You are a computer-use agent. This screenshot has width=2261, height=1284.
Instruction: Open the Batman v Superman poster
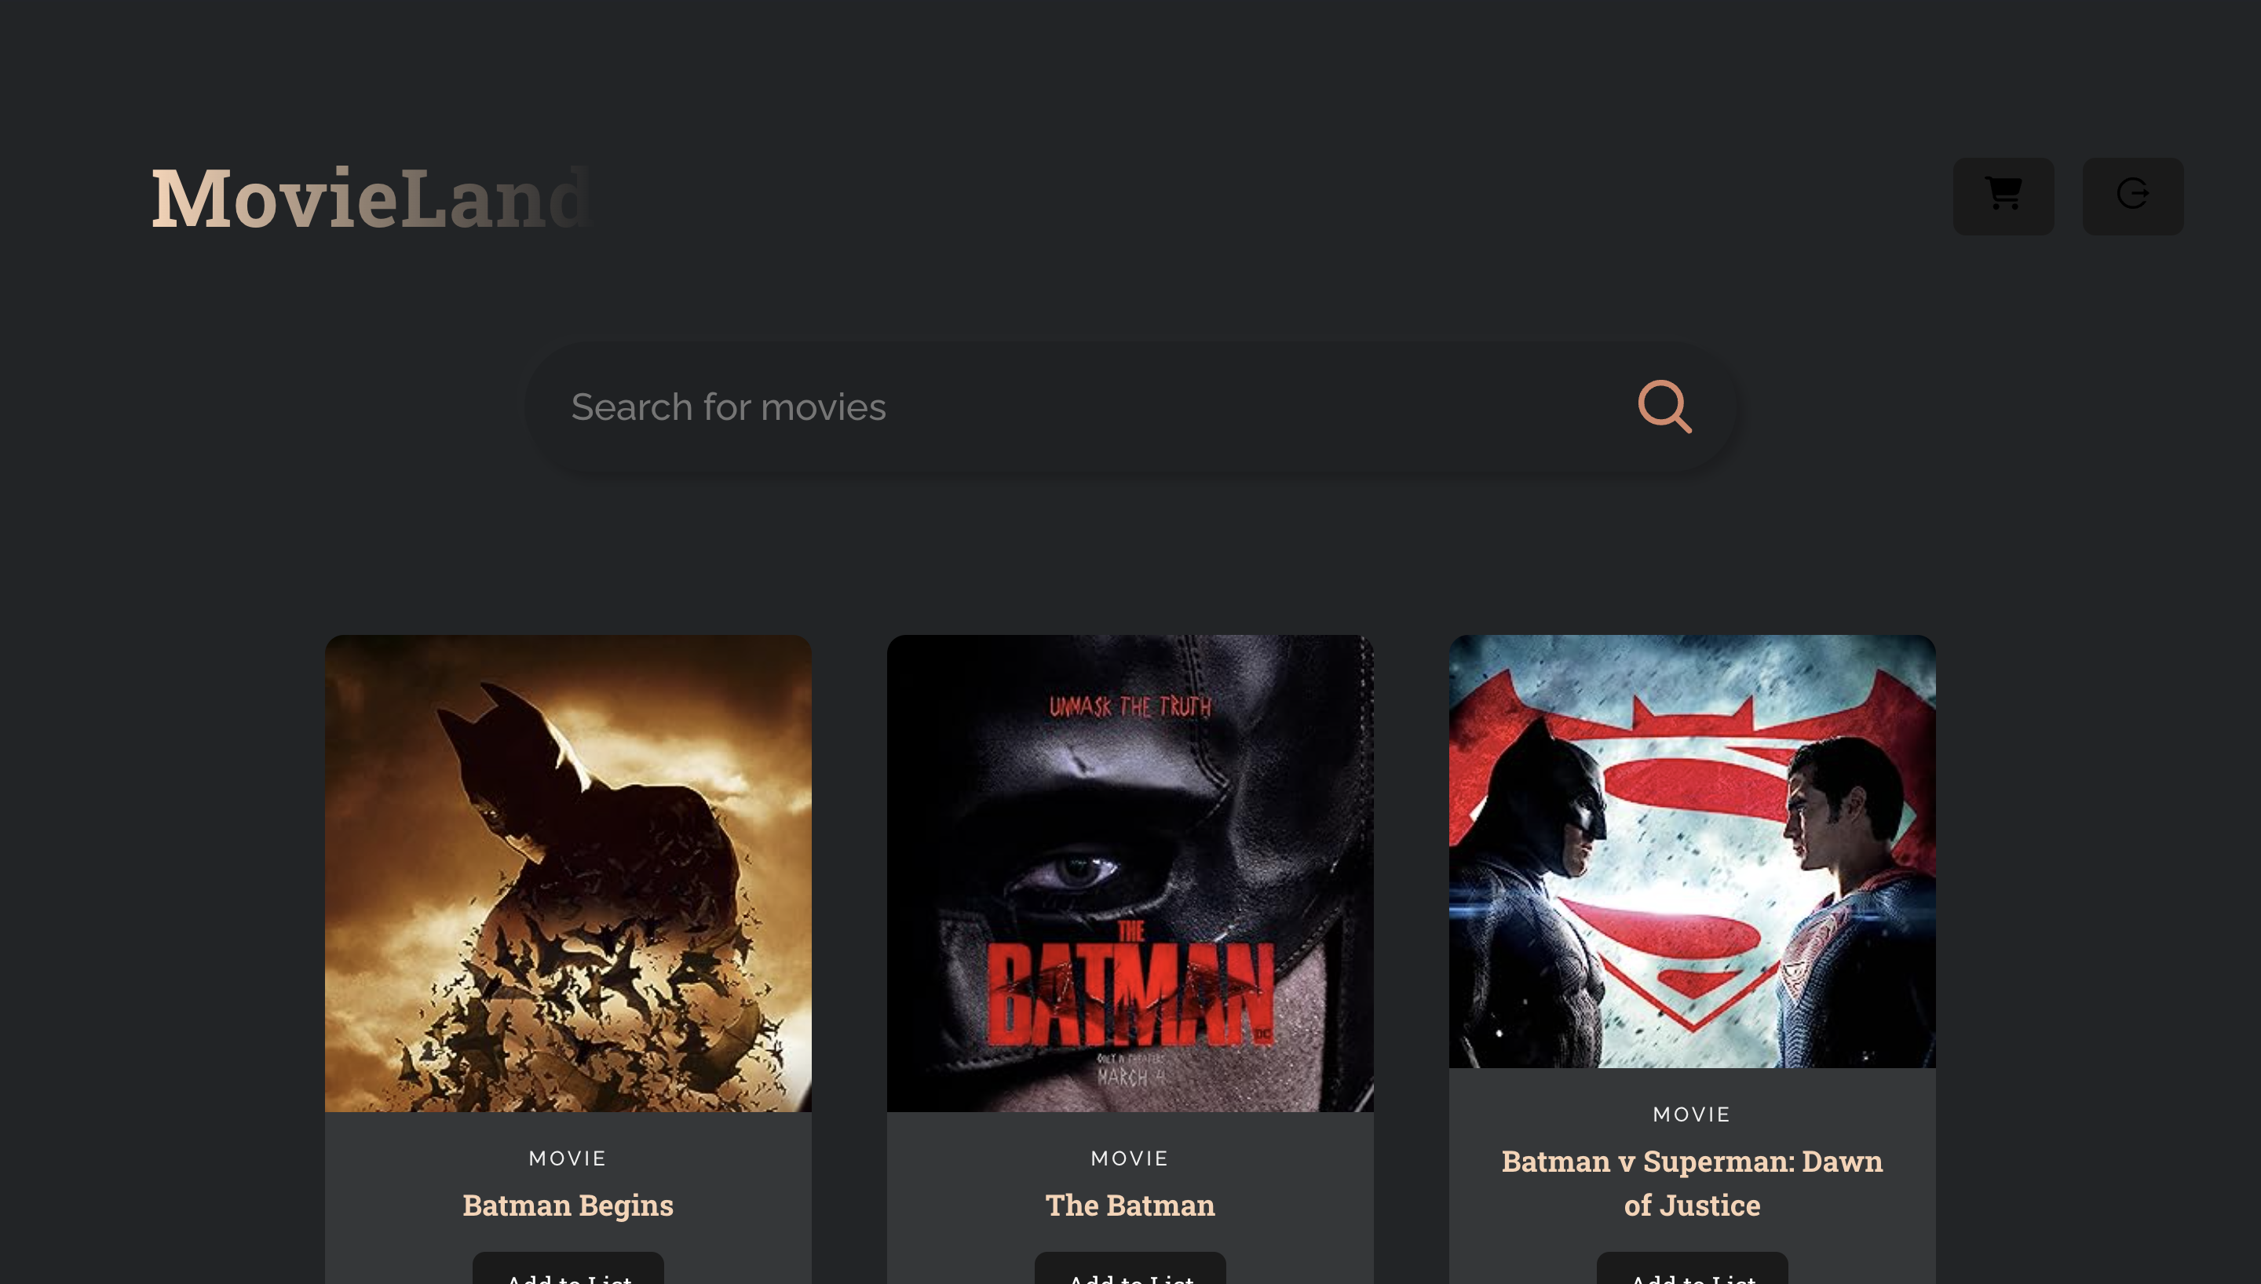pos(1691,851)
